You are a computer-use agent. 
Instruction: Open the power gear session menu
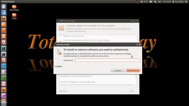(x=186, y=2)
